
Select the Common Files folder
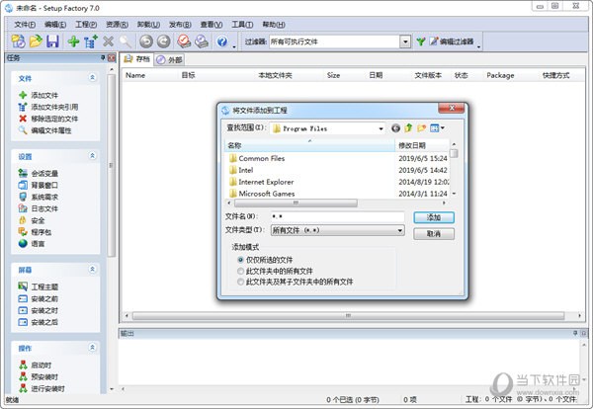click(257, 158)
